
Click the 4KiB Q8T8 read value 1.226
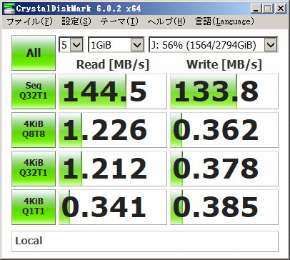[x=113, y=130]
